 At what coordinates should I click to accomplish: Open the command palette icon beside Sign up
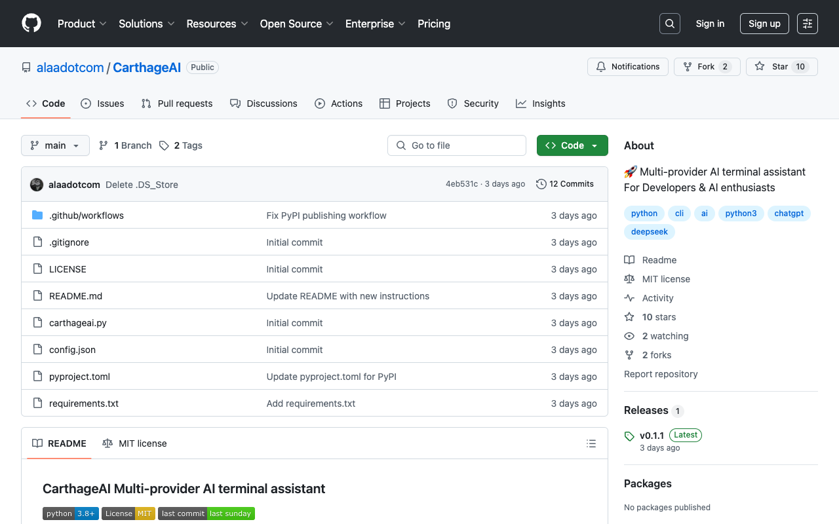tap(807, 23)
